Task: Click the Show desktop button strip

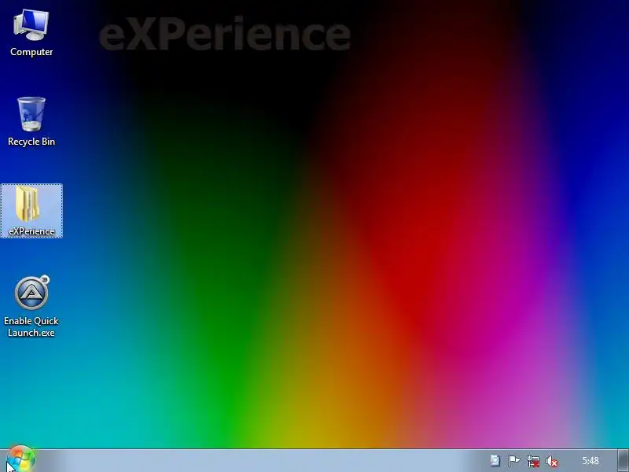Action: (x=623, y=460)
